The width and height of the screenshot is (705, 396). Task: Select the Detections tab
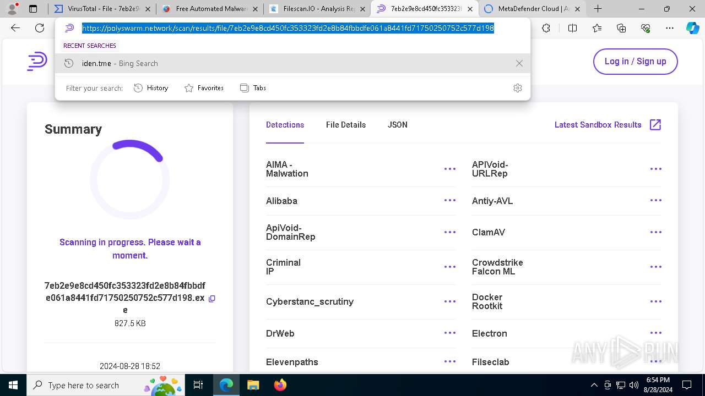click(285, 125)
